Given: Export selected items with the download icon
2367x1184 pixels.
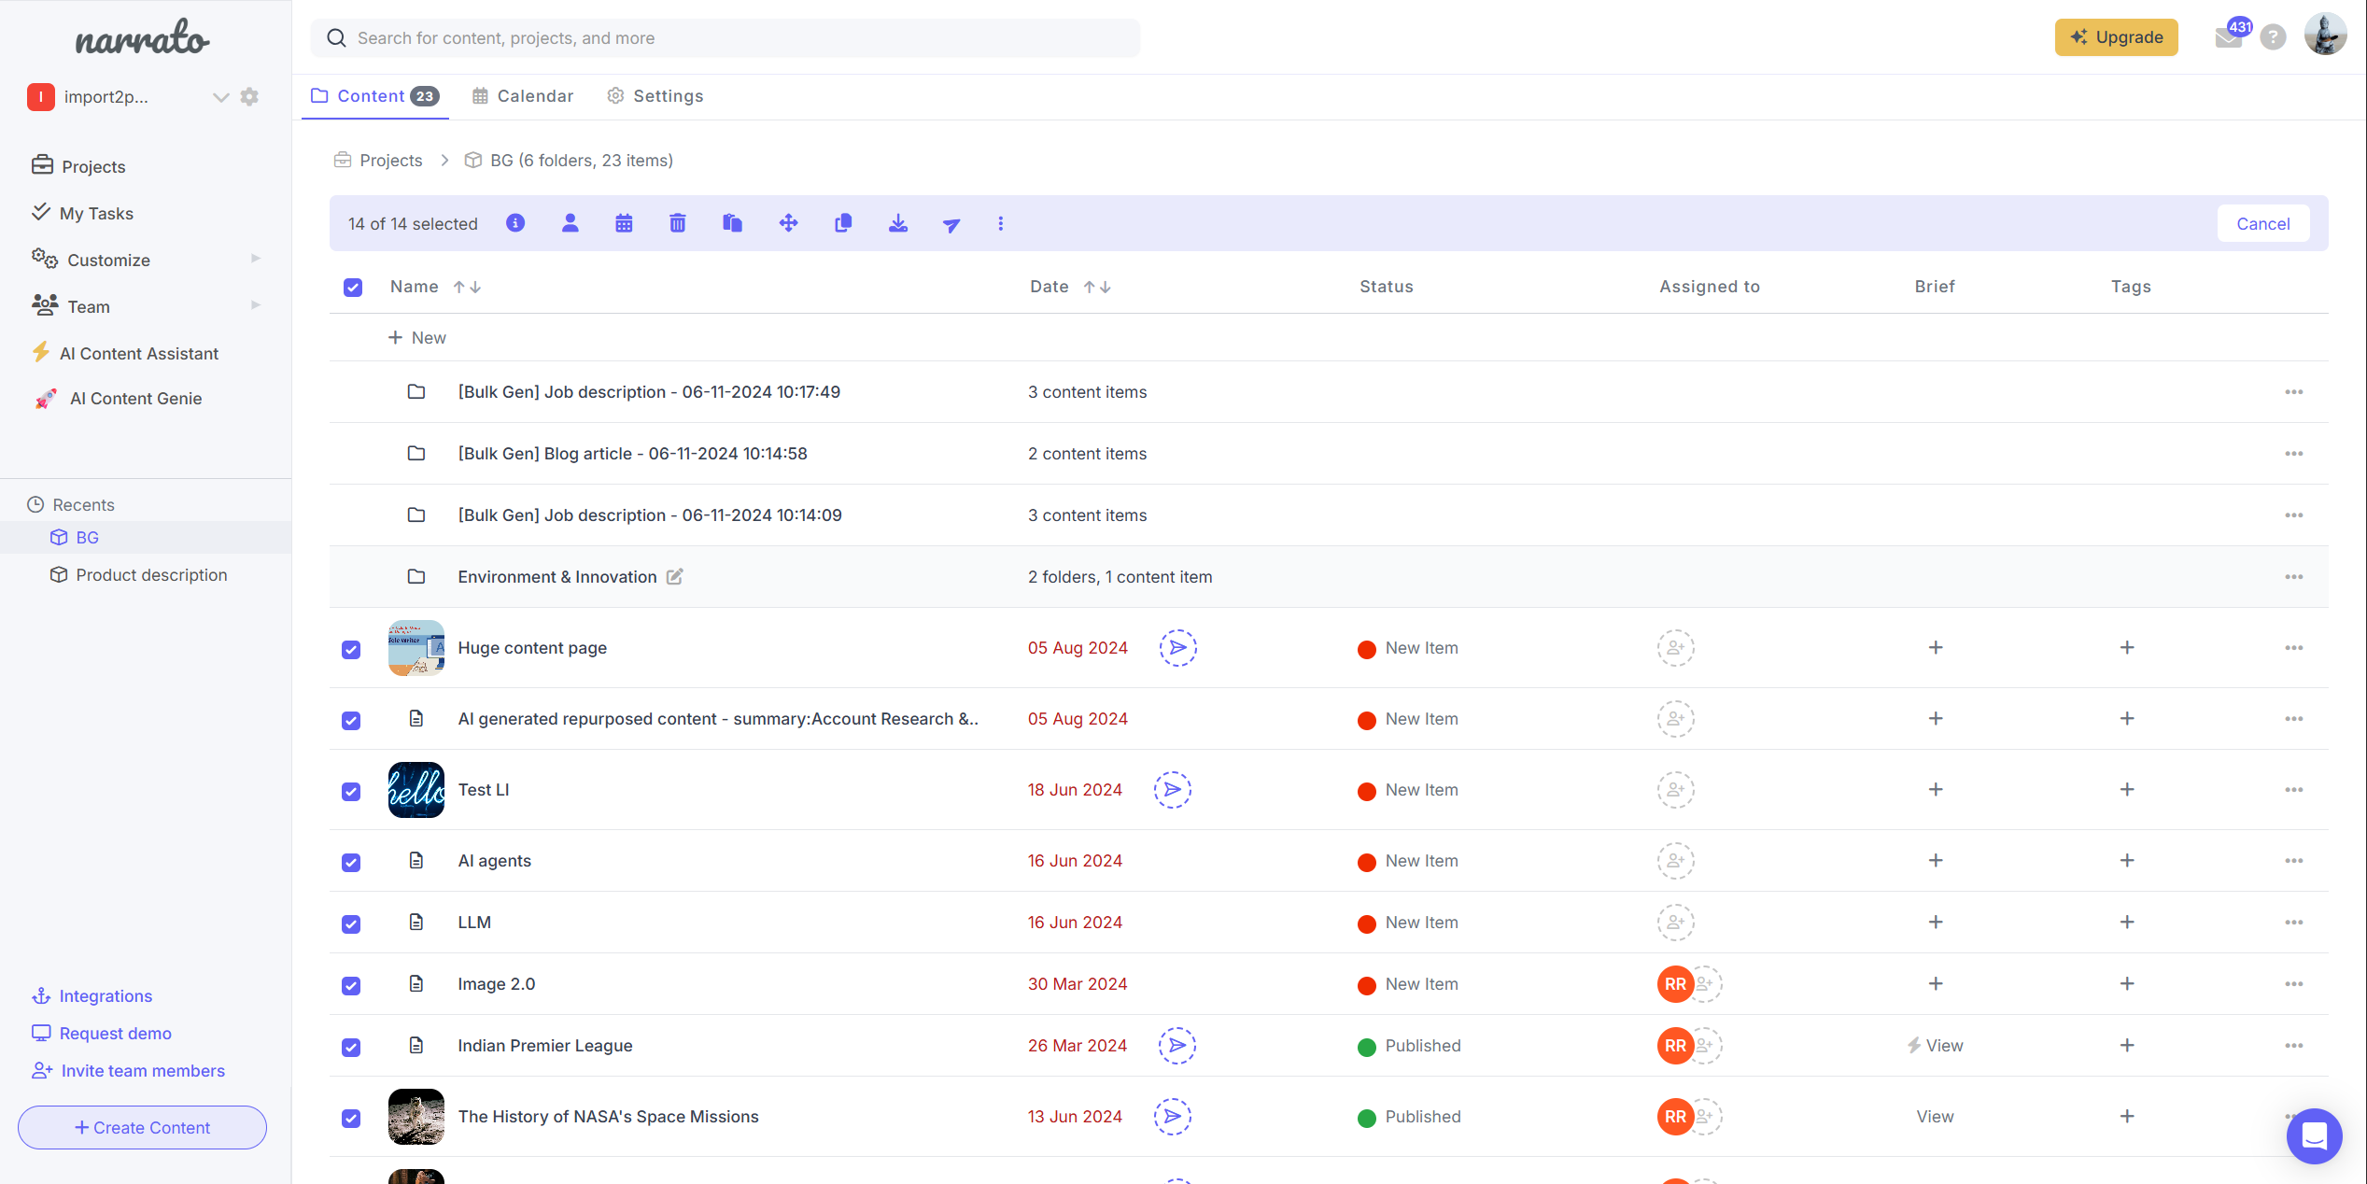Looking at the screenshot, I should (897, 223).
